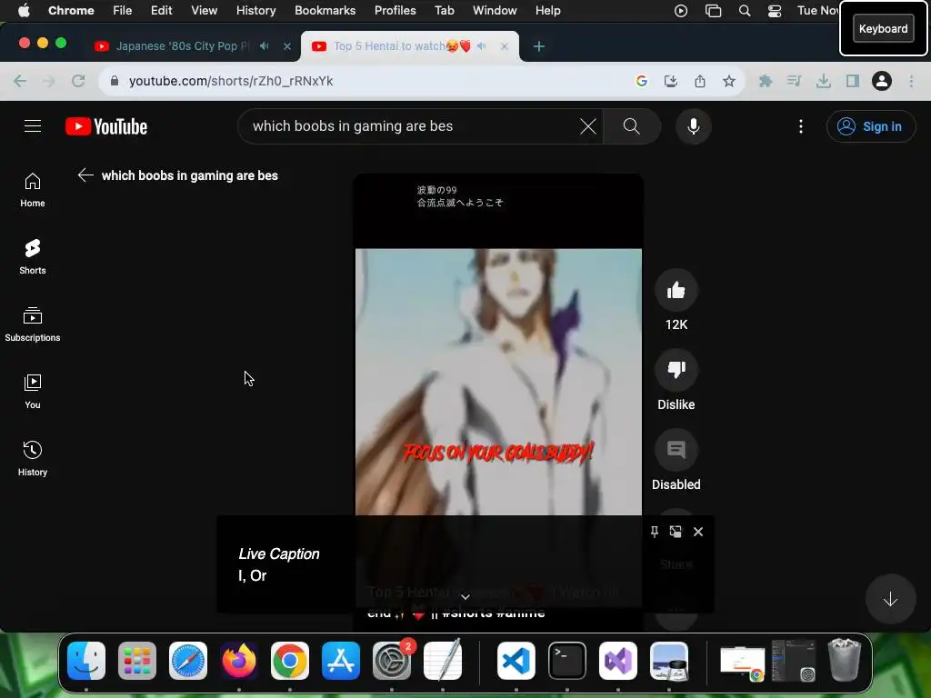Open History in the sidebar

[x=33, y=458]
